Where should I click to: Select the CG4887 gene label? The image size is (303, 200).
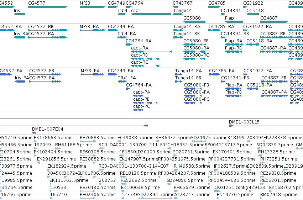tap(269, 18)
